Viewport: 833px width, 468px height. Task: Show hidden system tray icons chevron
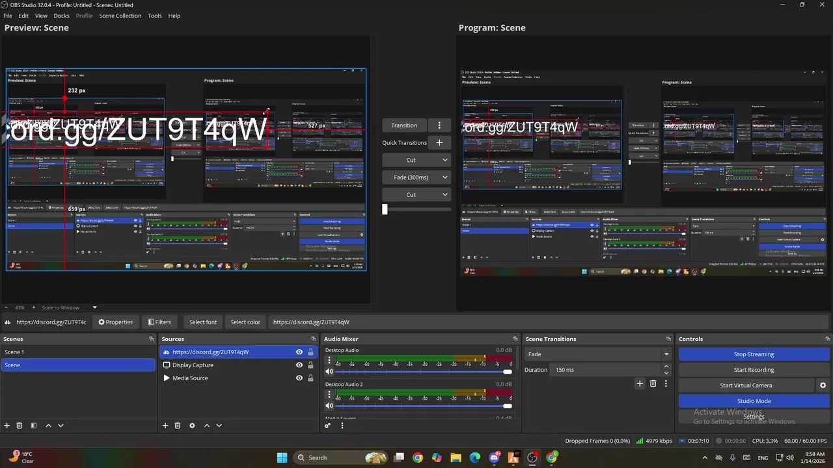(705, 458)
